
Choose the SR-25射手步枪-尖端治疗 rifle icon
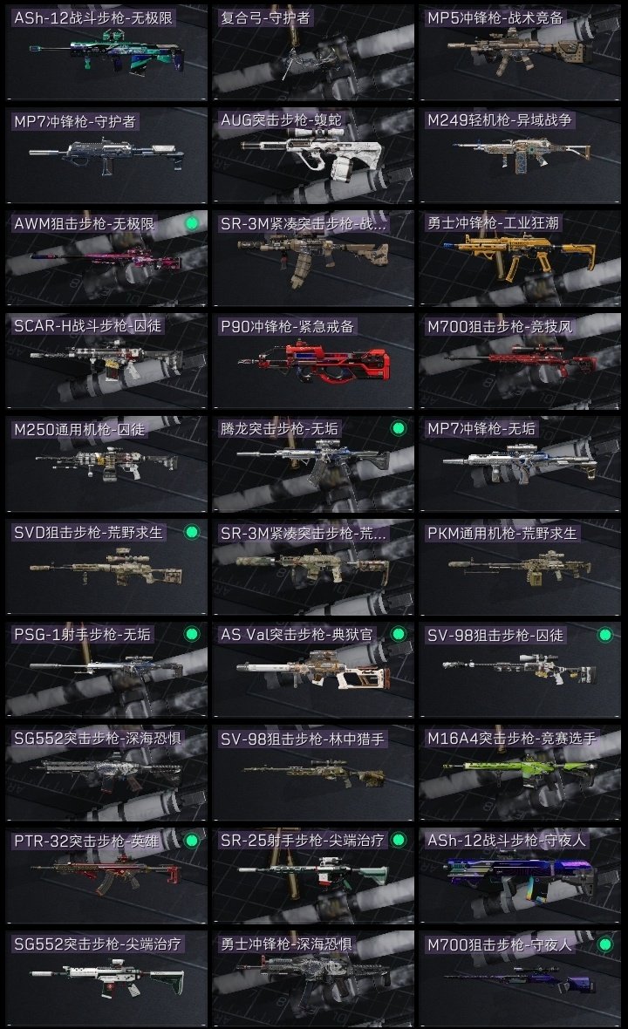(x=314, y=876)
